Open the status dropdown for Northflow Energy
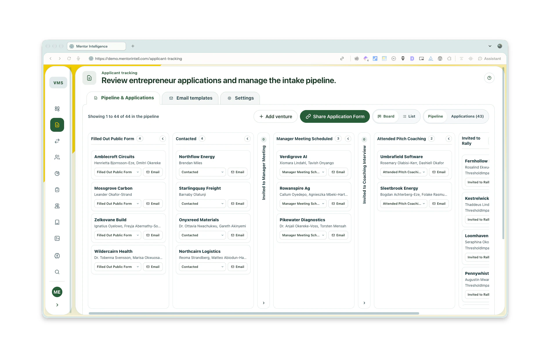Image resolution: width=550 pixels, height=362 pixels. (x=202, y=172)
